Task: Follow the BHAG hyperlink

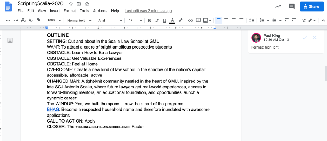Action: [x=53, y=110]
